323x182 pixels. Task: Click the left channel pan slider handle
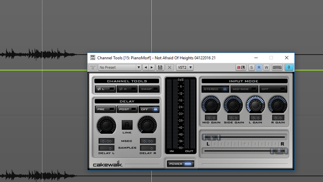coord(212,137)
